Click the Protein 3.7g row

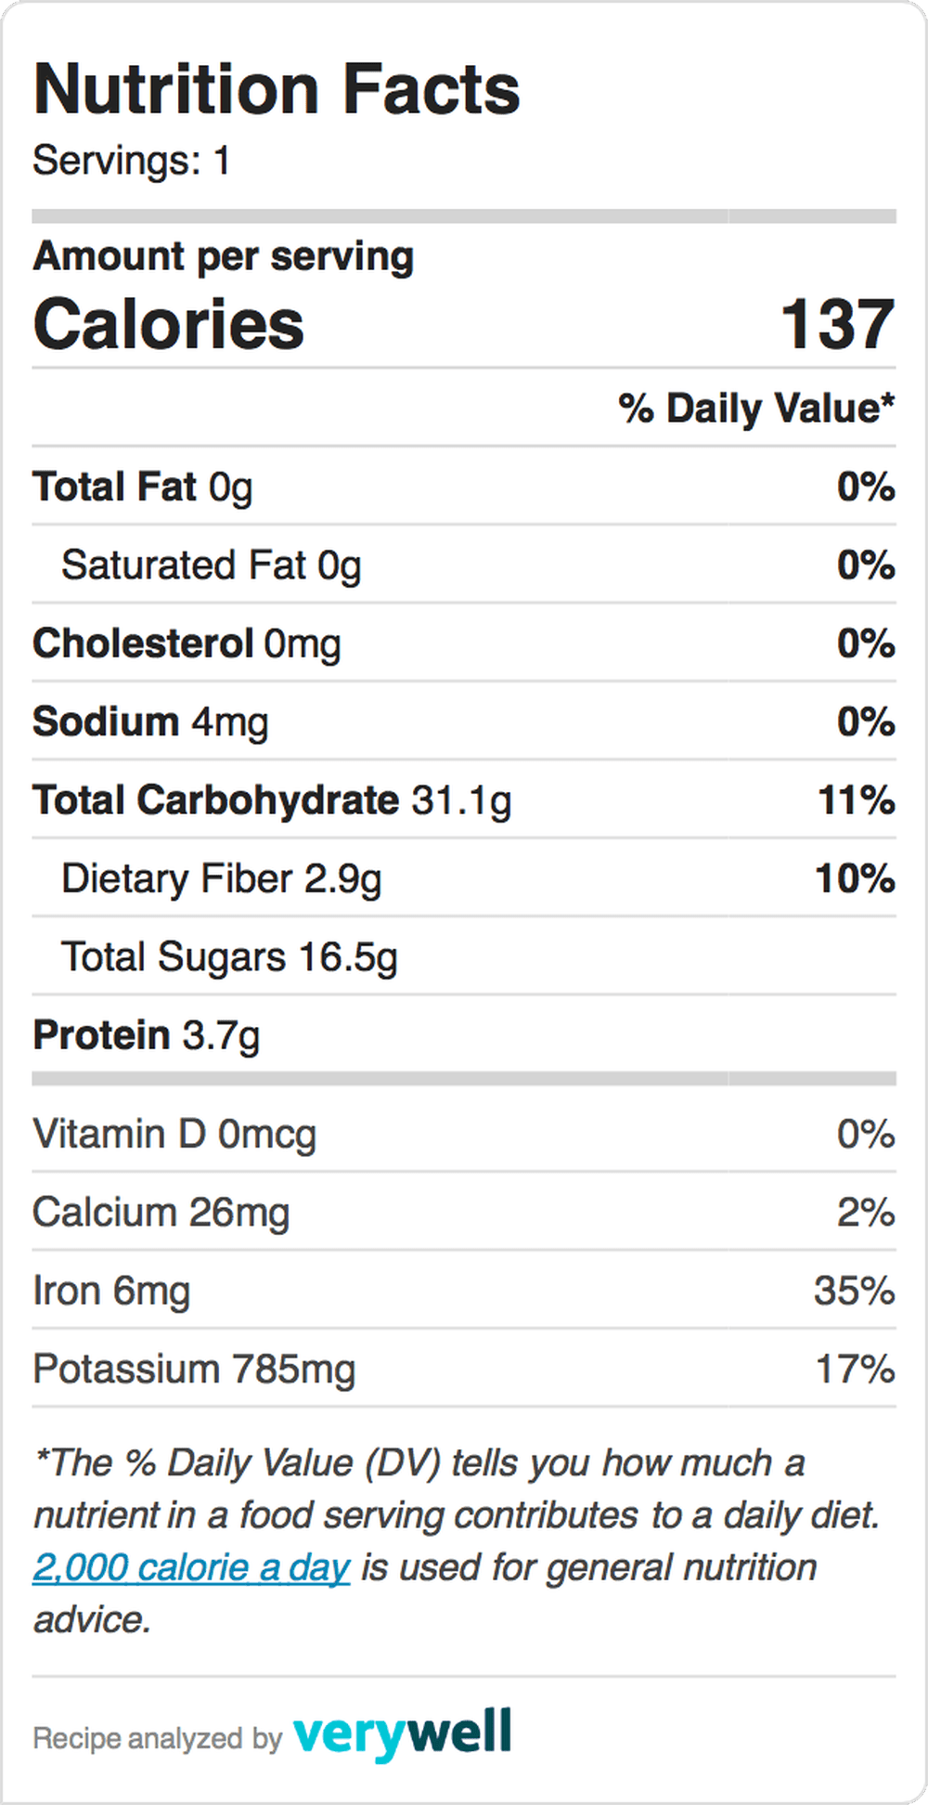pos(464,1034)
